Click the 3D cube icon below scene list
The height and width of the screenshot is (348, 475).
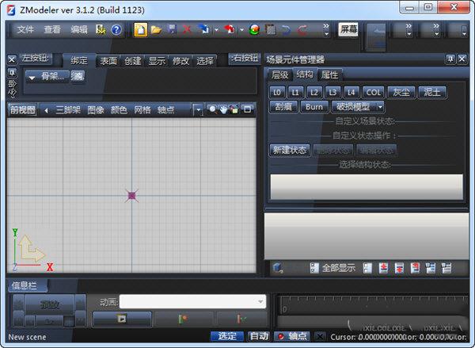(278, 268)
